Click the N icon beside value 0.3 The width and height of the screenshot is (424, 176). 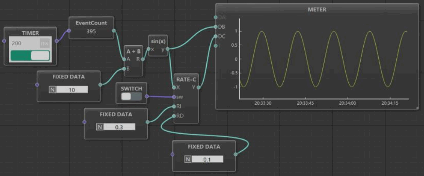click(x=100, y=127)
